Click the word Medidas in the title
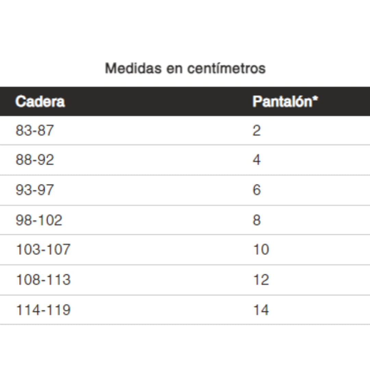 click(x=133, y=68)
